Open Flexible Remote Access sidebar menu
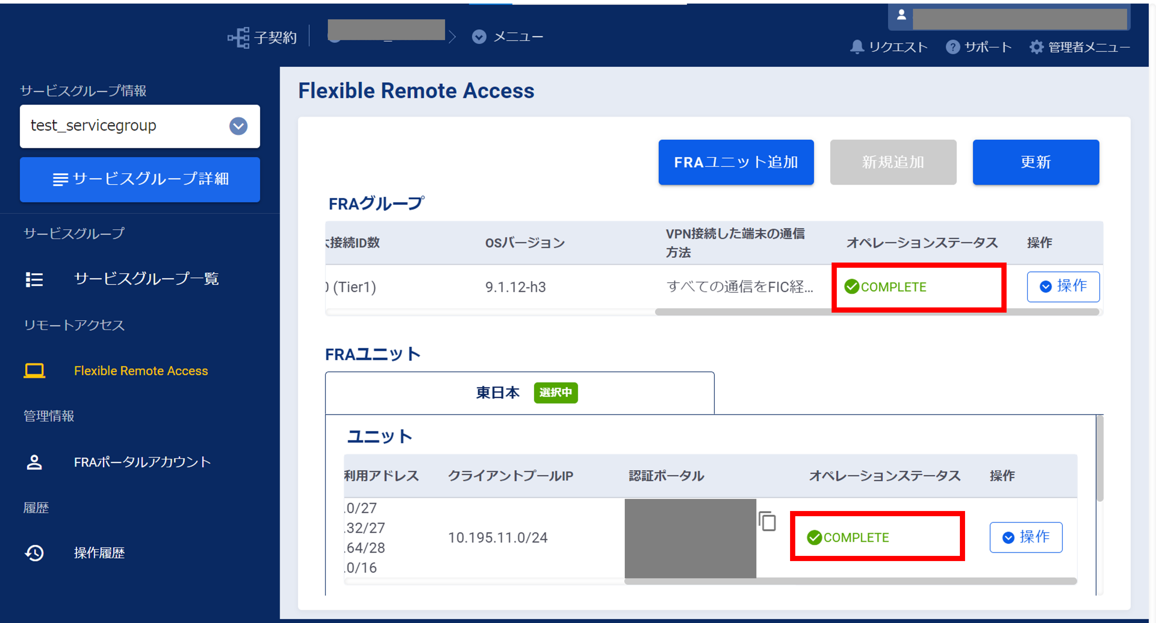This screenshot has height=623, width=1156. point(141,371)
